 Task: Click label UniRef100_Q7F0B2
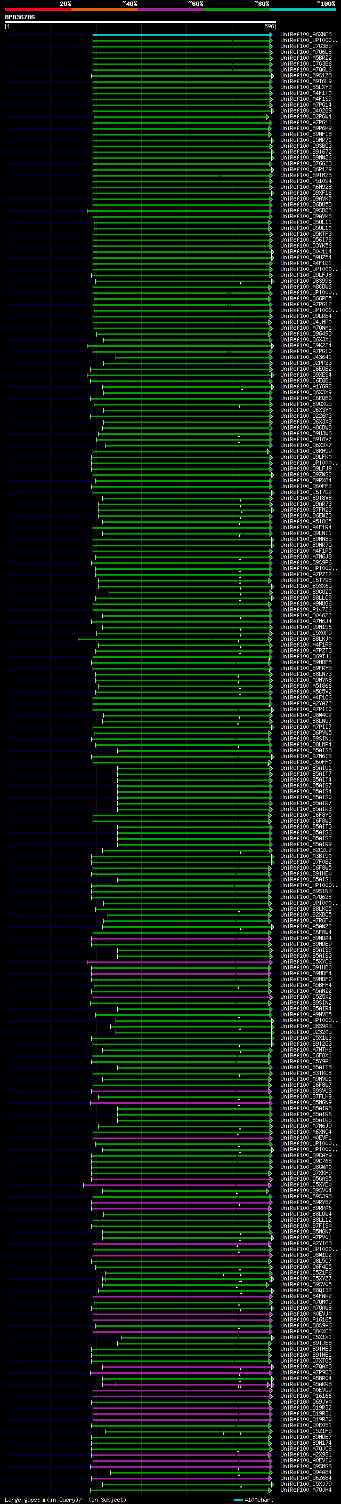pyautogui.click(x=306, y=862)
